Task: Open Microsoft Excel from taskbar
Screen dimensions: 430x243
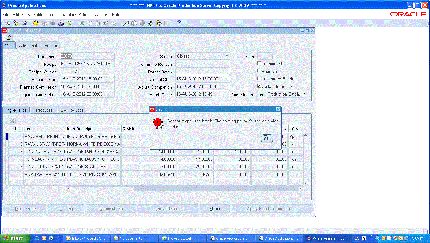Action: click(182, 238)
